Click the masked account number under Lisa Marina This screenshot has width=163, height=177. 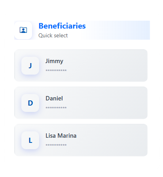pyautogui.click(x=56, y=145)
